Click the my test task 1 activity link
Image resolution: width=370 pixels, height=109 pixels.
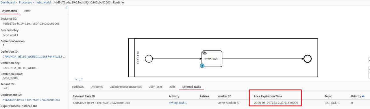coord(178,103)
